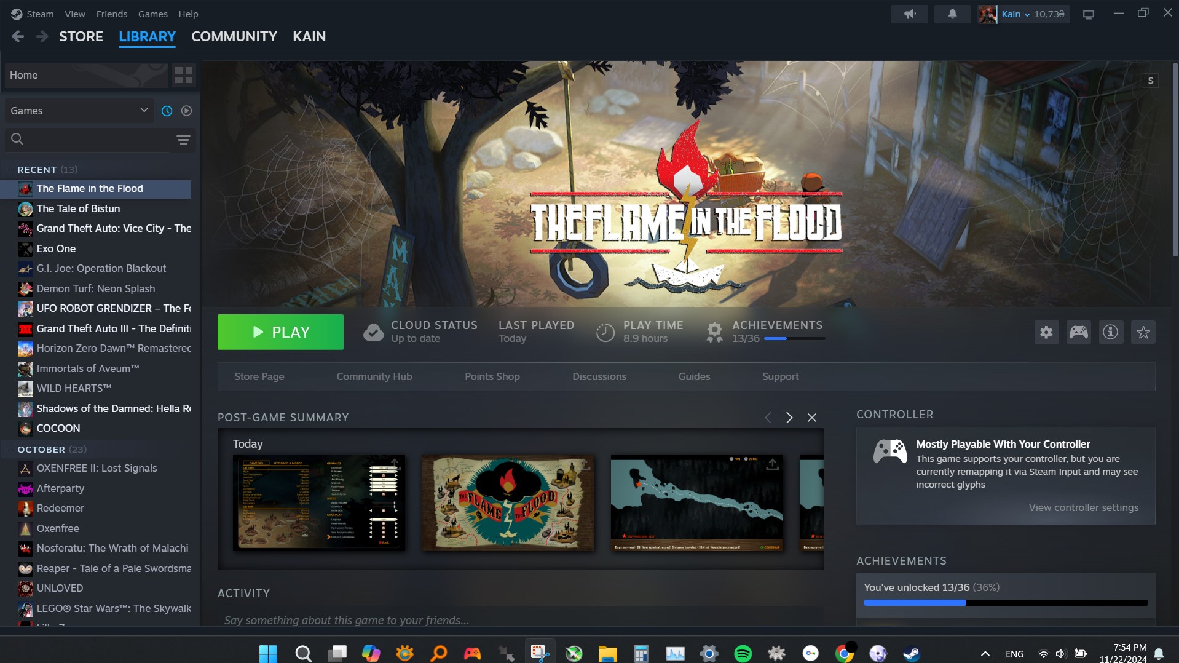Add The Flame in the Flood to favorites
Viewport: 1179px width, 663px height.
(1143, 333)
